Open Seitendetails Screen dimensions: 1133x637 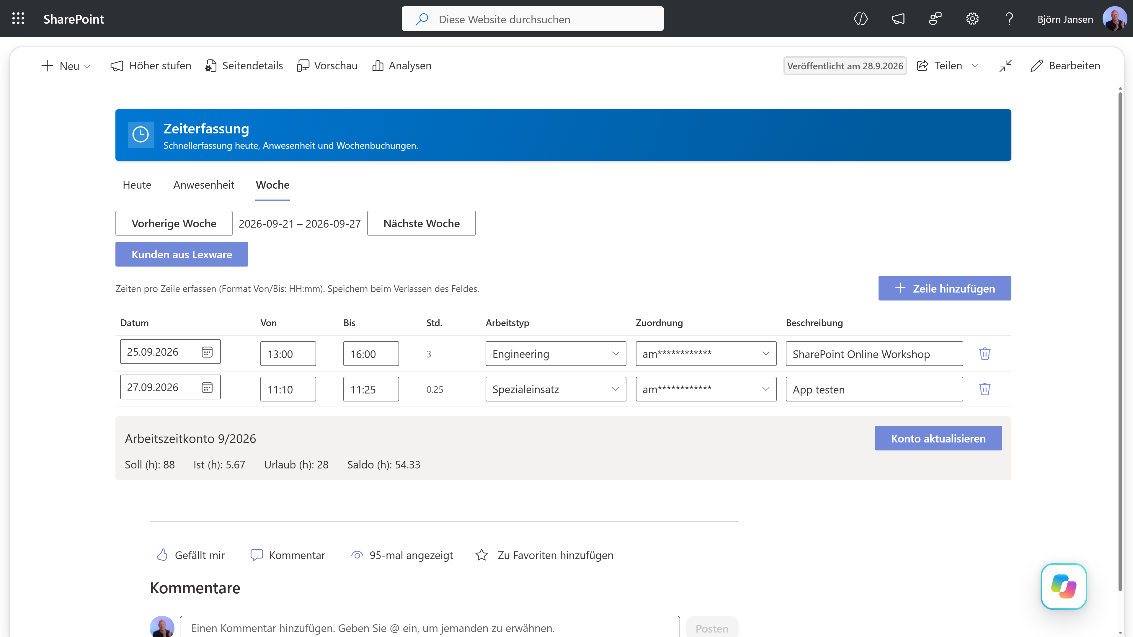[244, 66]
